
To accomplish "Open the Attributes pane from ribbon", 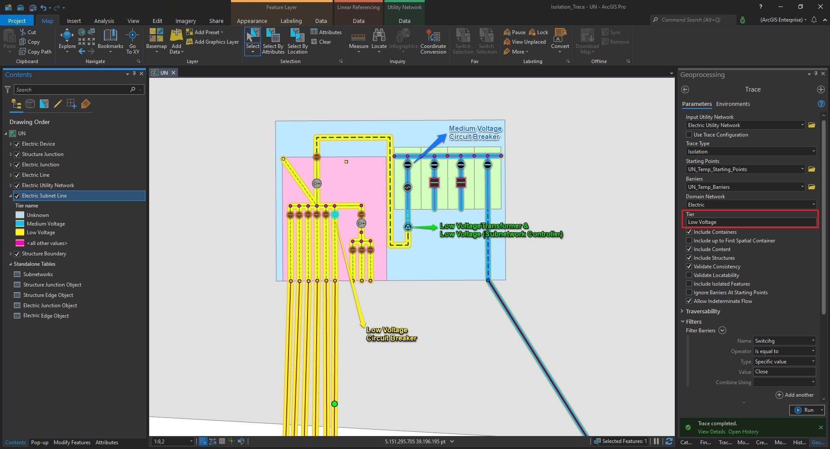I will (x=326, y=32).
